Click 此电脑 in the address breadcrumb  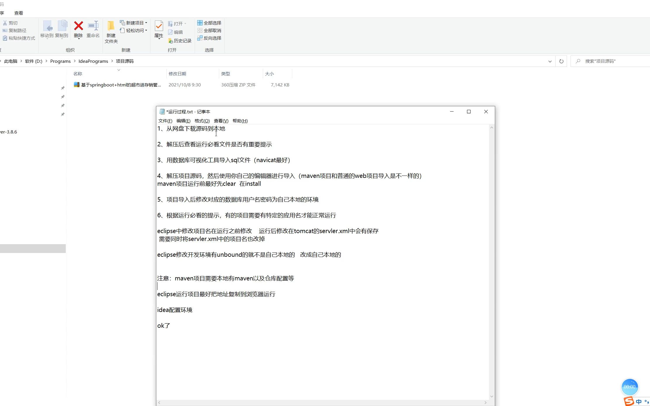[11, 61]
